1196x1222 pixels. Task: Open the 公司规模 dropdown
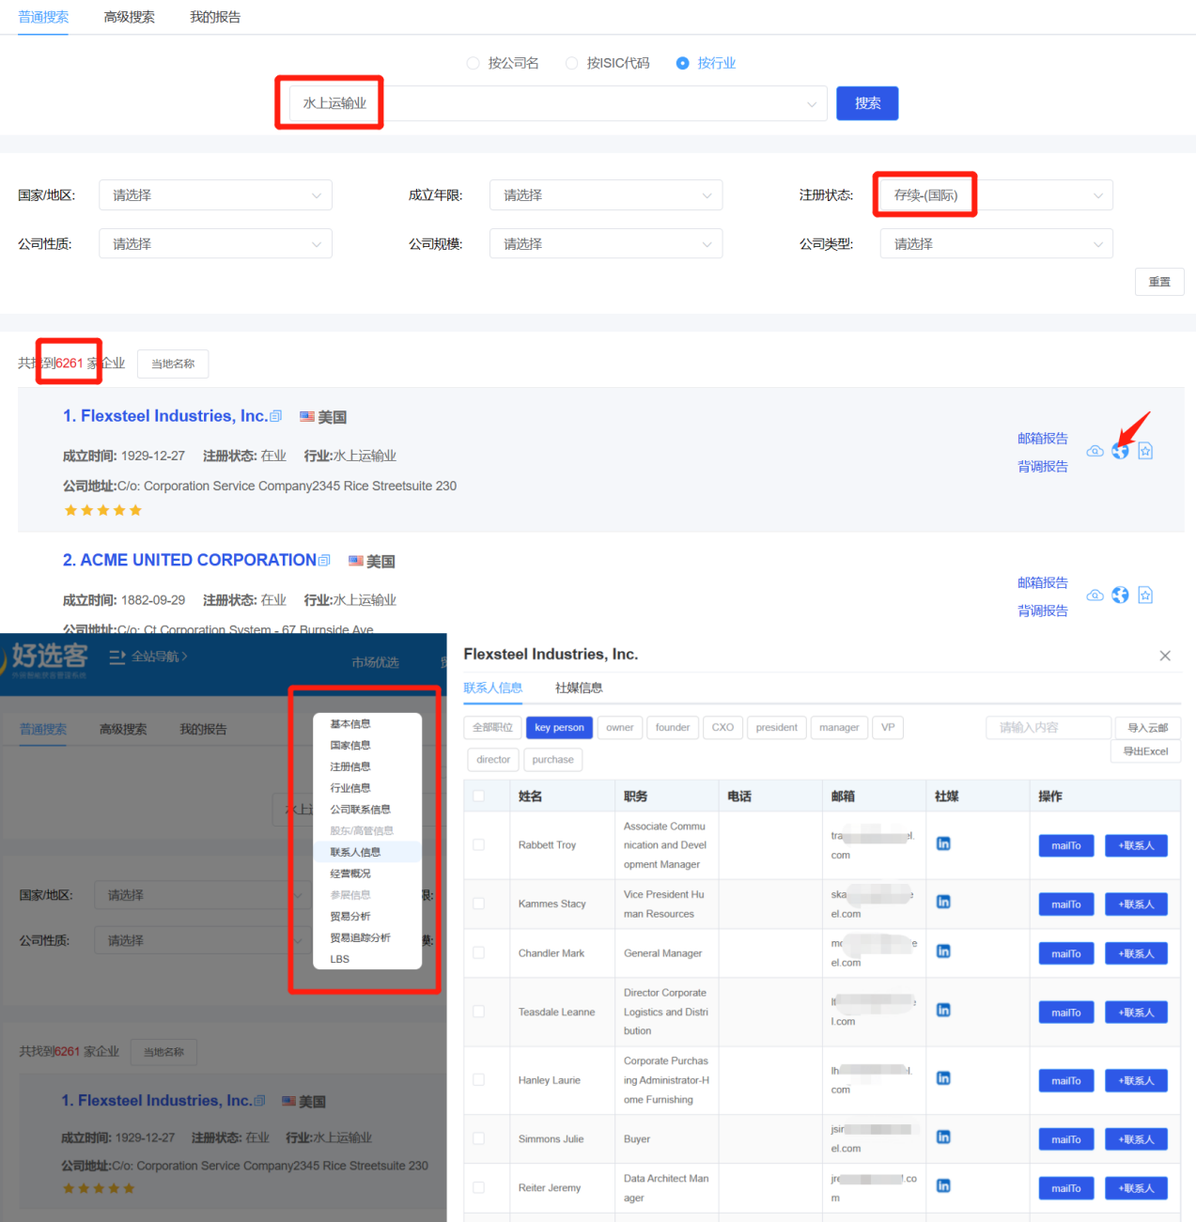606,244
